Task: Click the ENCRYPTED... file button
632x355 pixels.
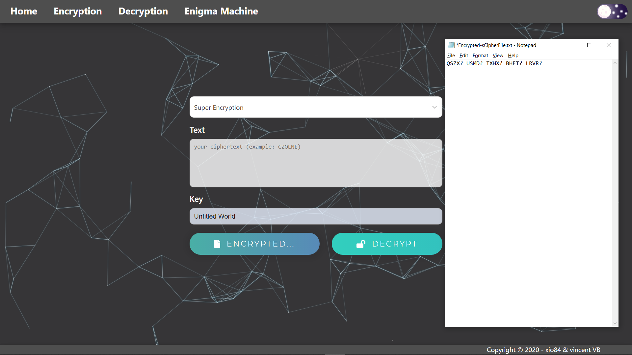Action: pyautogui.click(x=254, y=243)
